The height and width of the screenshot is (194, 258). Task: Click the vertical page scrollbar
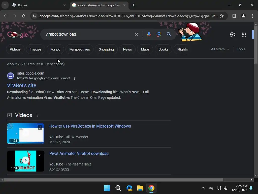256,44
